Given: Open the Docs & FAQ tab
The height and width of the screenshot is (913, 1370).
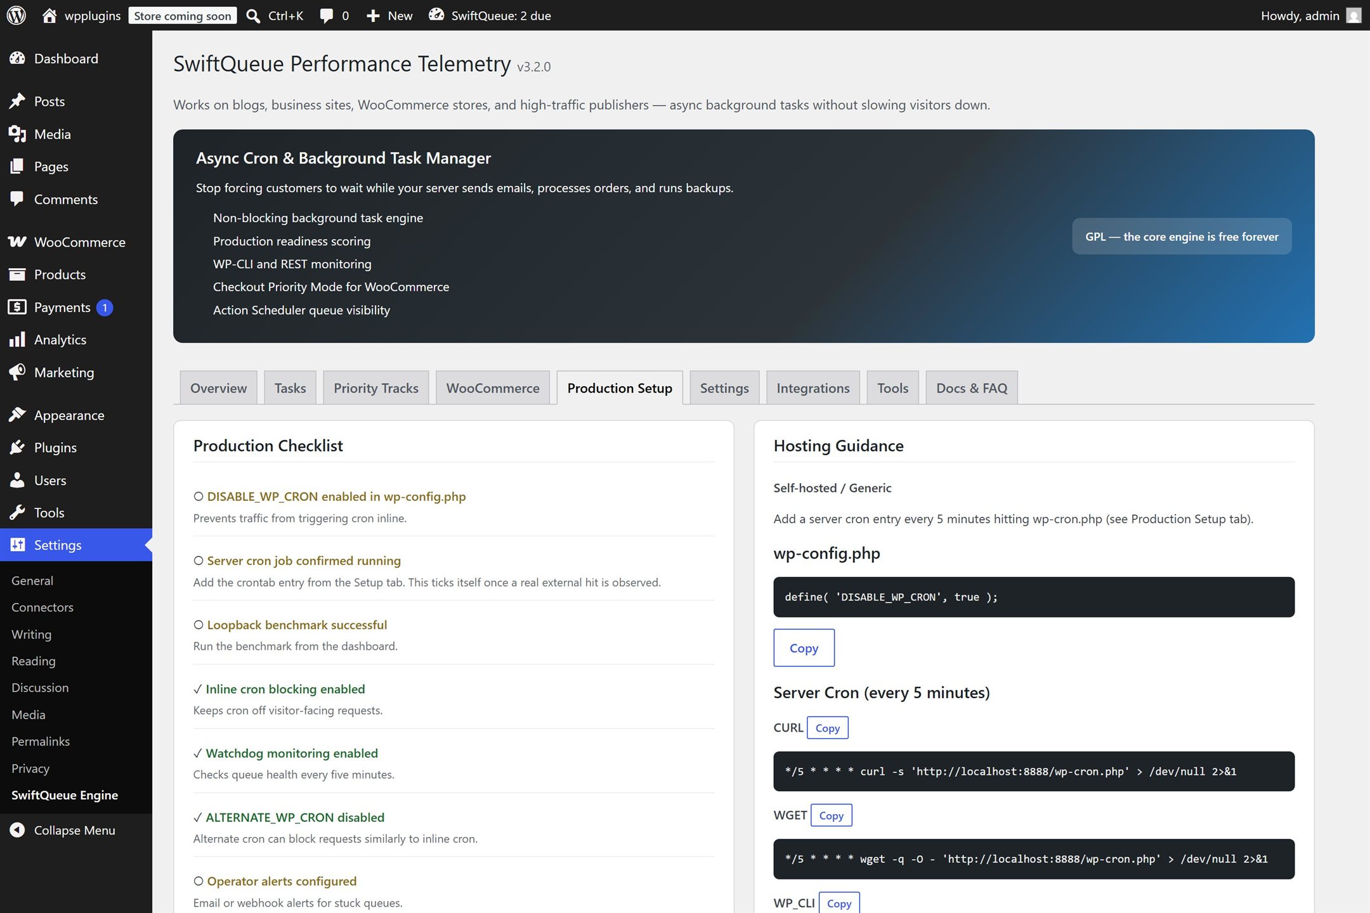Looking at the screenshot, I should pyautogui.click(x=972, y=388).
